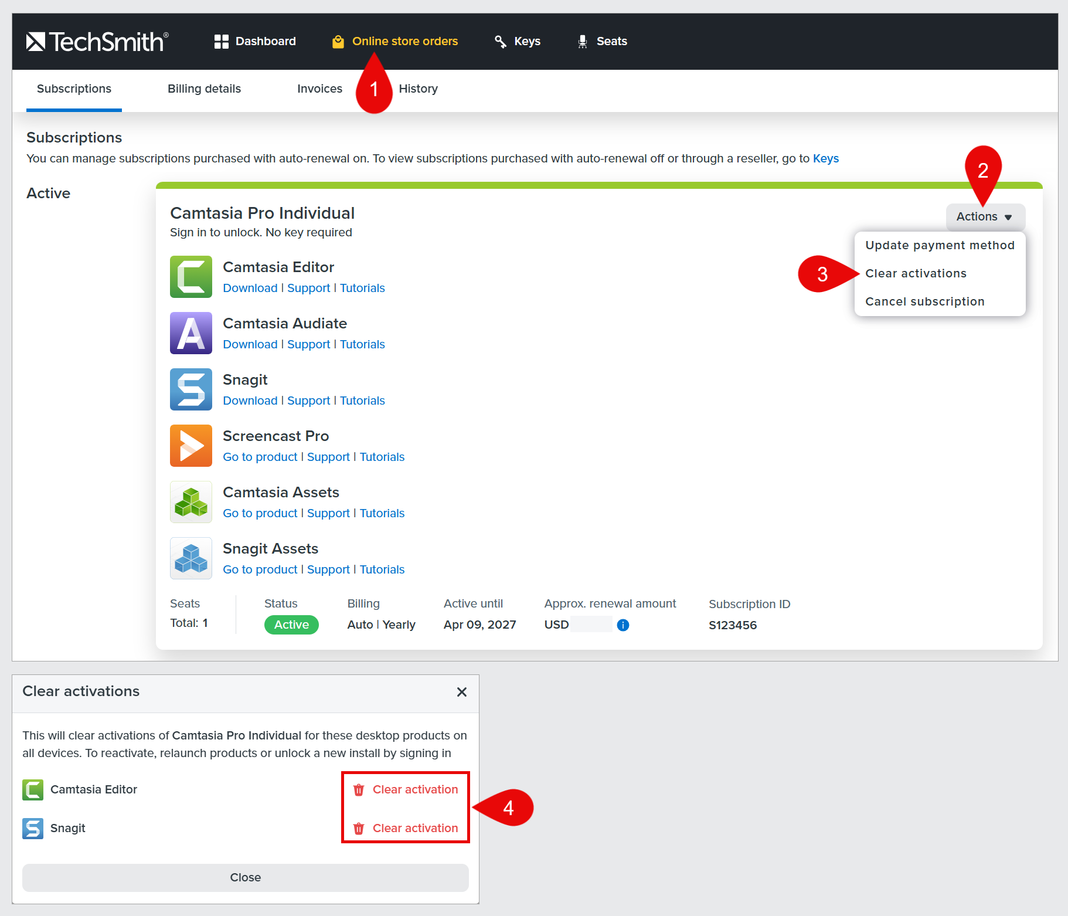Click Clear activation for Snagit
Image resolution: width=1068 pixels, height=916 pixels.
(406, 829)
